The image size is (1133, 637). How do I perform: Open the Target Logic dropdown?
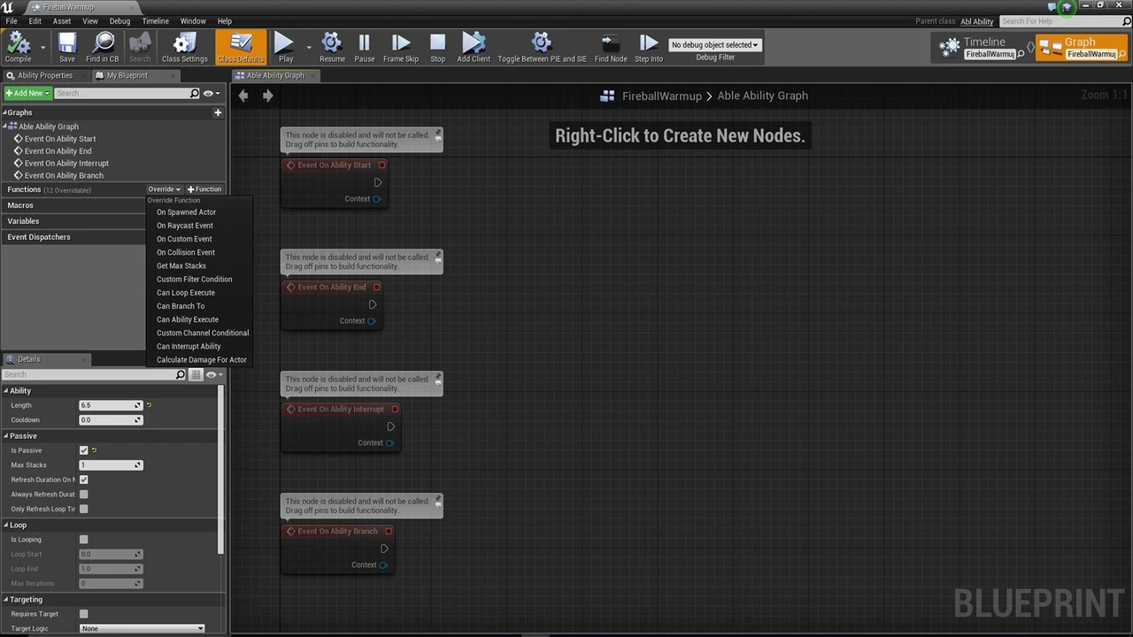143,628
